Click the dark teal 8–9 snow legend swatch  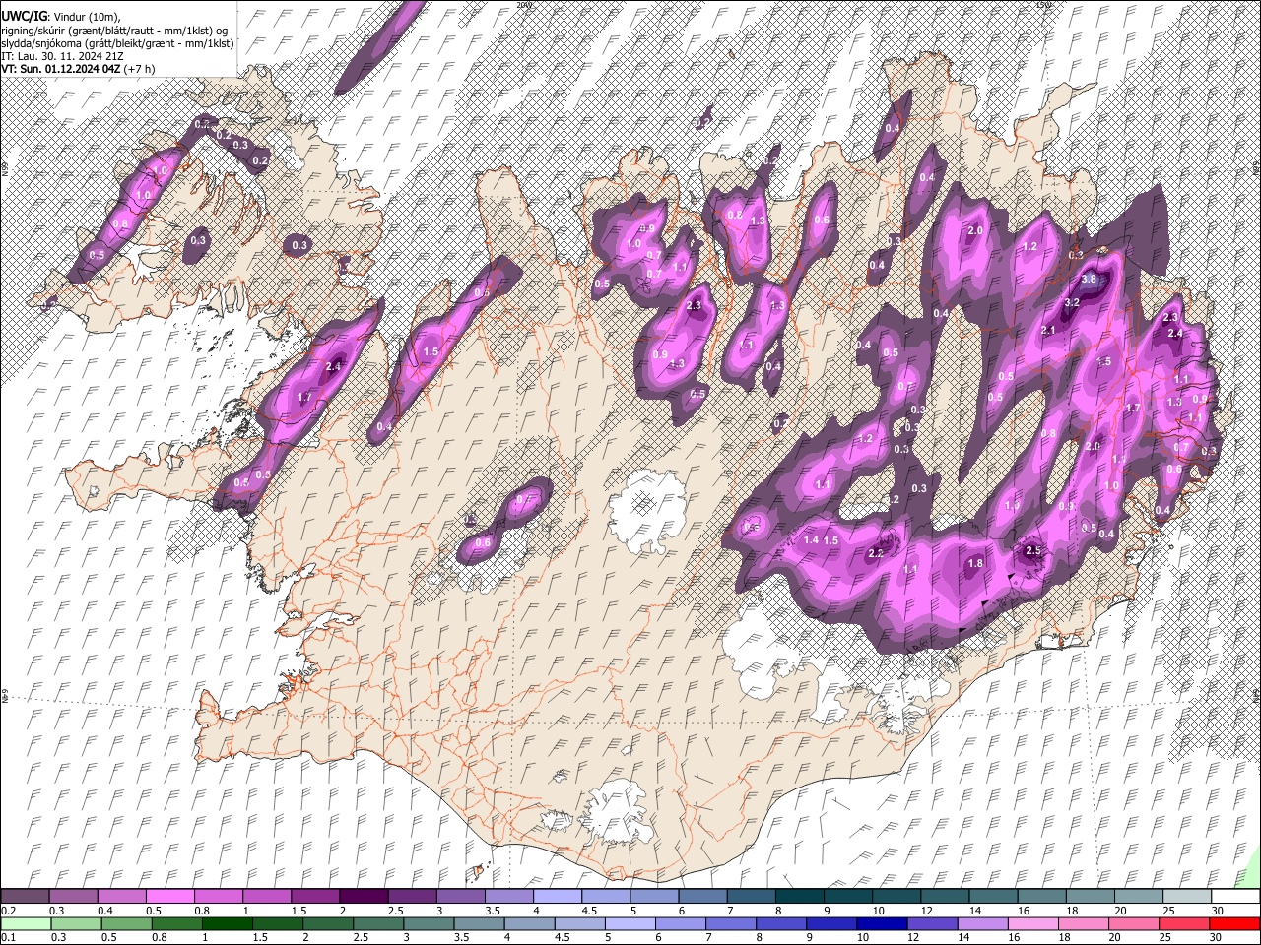point(801,897)
